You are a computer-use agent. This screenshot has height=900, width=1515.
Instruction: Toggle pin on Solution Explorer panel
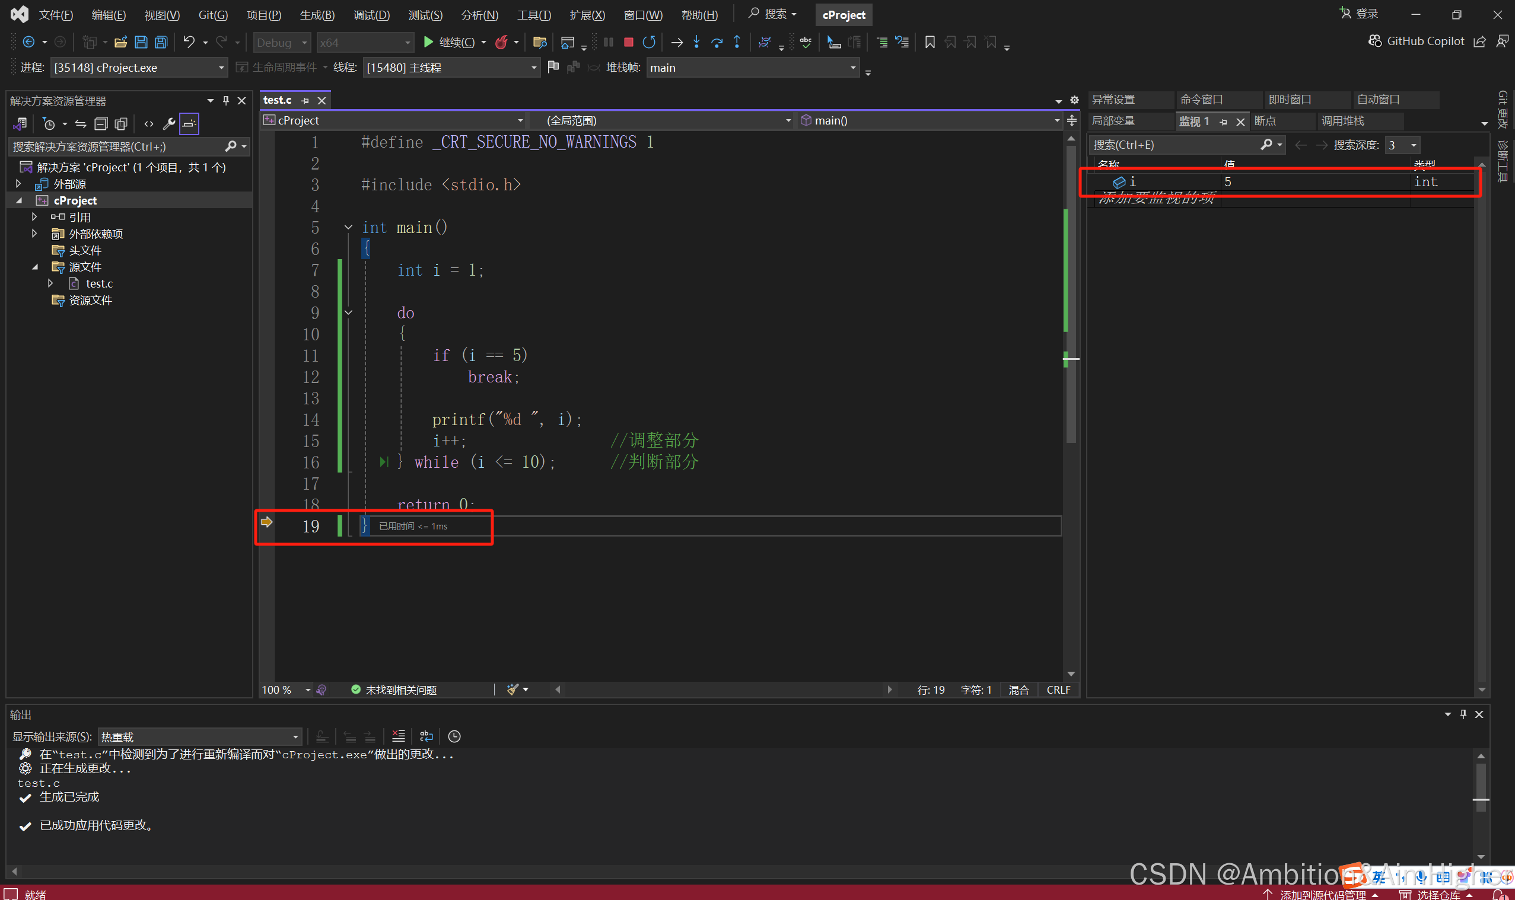point(225,101)
